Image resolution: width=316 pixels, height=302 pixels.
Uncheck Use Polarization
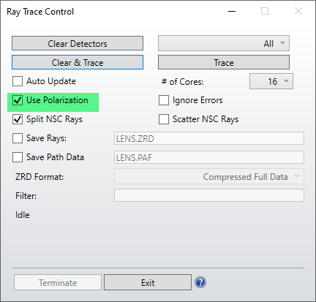18,100
